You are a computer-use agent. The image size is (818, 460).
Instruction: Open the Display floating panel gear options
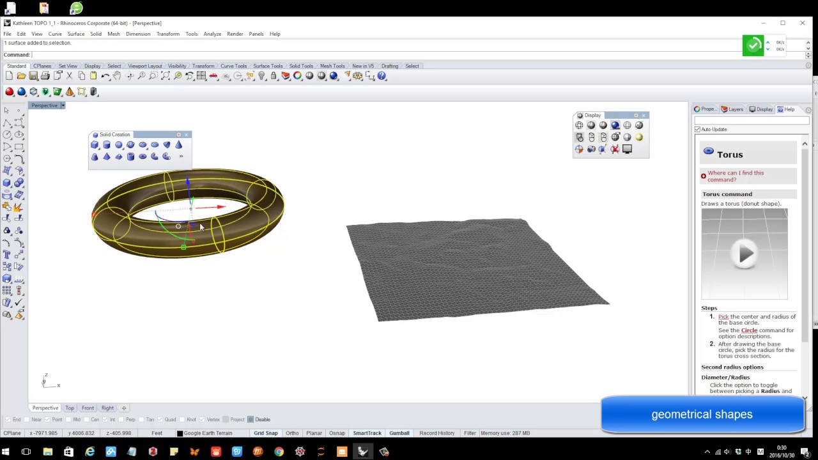637,116
